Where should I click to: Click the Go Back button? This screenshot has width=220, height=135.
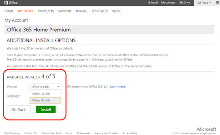pyautogui.click(x=19, y=109)
